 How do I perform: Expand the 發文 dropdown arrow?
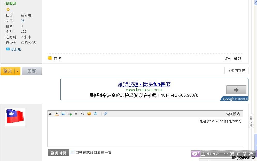(18, 71)
